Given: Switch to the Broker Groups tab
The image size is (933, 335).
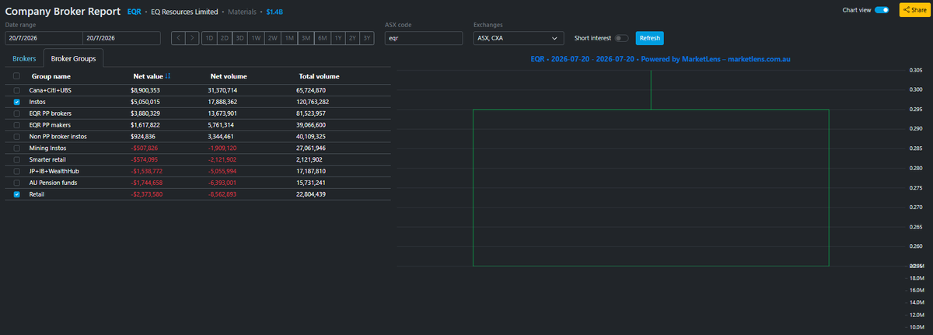Looking at the screenshot, I should coord(73,58).
